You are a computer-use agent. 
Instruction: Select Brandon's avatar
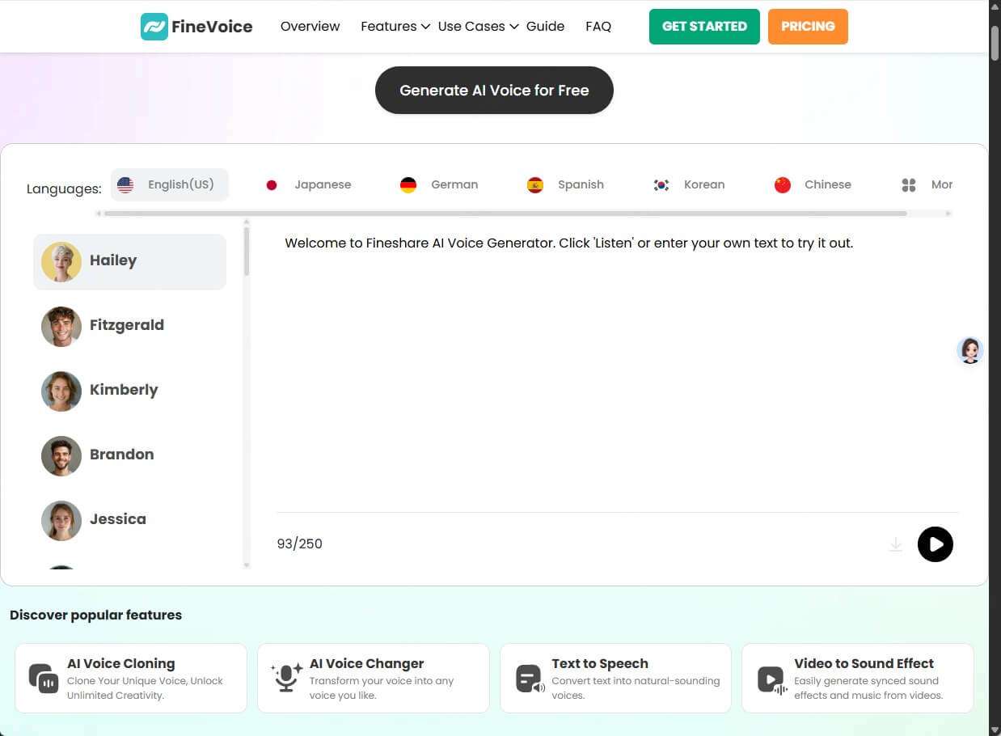coord(61,455)
